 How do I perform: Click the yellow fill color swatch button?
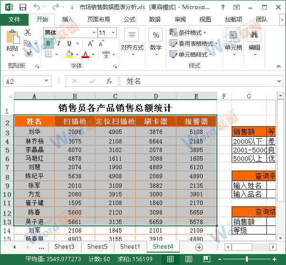pyautogui.click(x=69, y=54)
